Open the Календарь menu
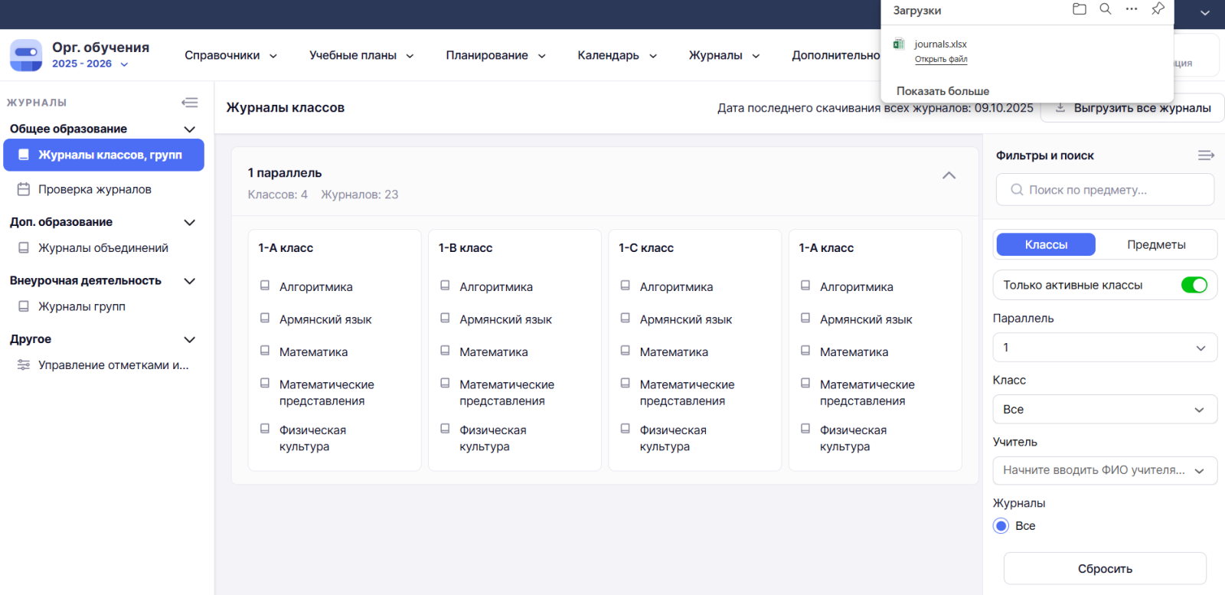Viewport: 1225px width, 595px height. pos(616,55)
